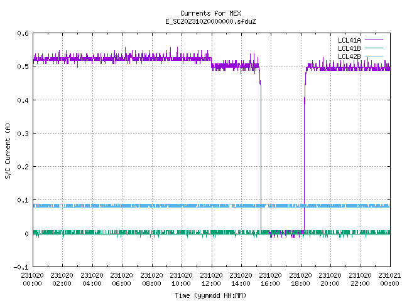Click the y-axis tick value -0.1
This screenshot has width=402, height=301.
point(21,267)
